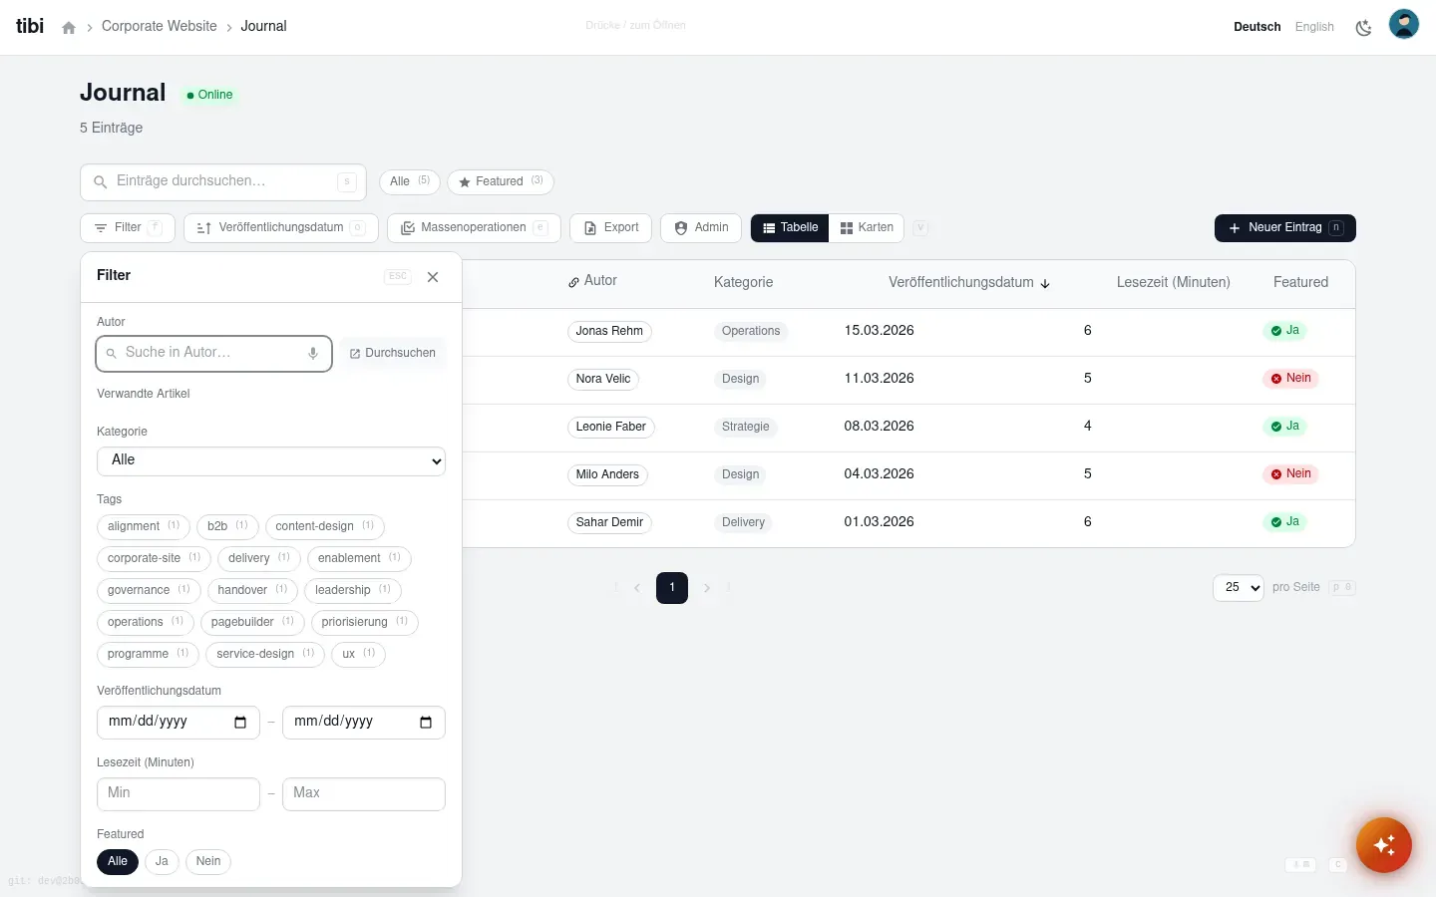
Task: Click the Lesezeit Min input
Action: pos(179,794)
